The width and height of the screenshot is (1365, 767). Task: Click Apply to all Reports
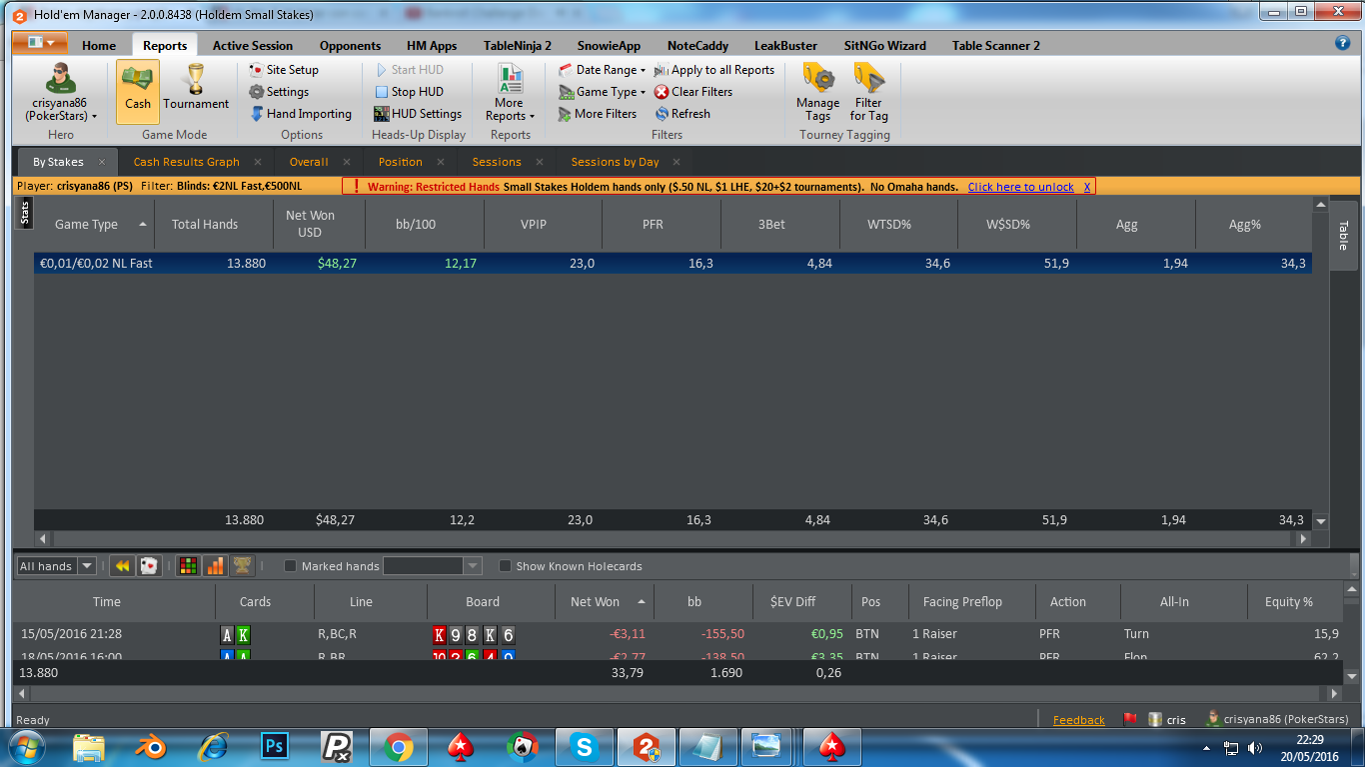[x=714, y=70]
